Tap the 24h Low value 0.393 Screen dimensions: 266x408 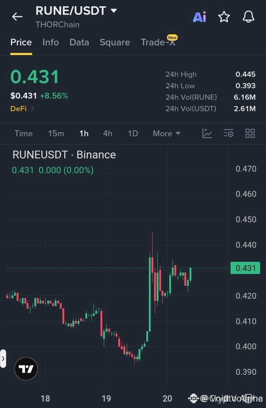245,86
